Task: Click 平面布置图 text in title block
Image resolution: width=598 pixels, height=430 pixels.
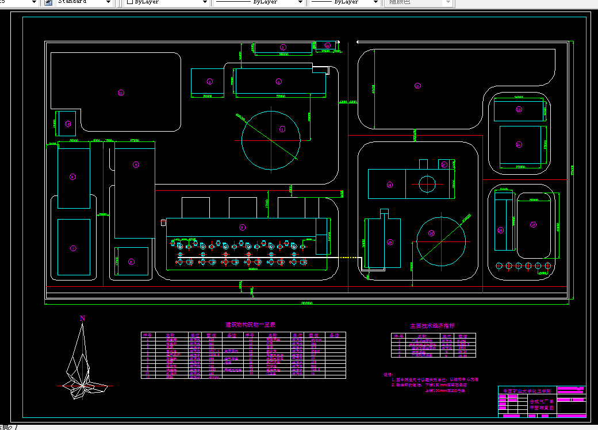Action: (542, 408)
